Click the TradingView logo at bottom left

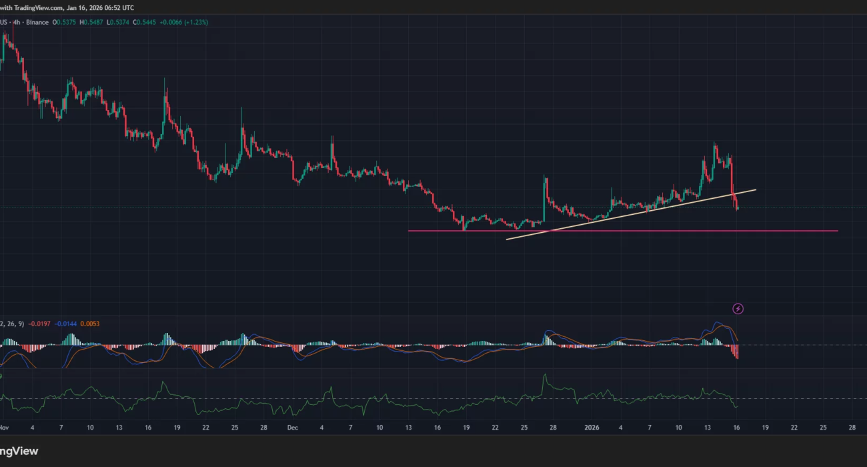19,451
